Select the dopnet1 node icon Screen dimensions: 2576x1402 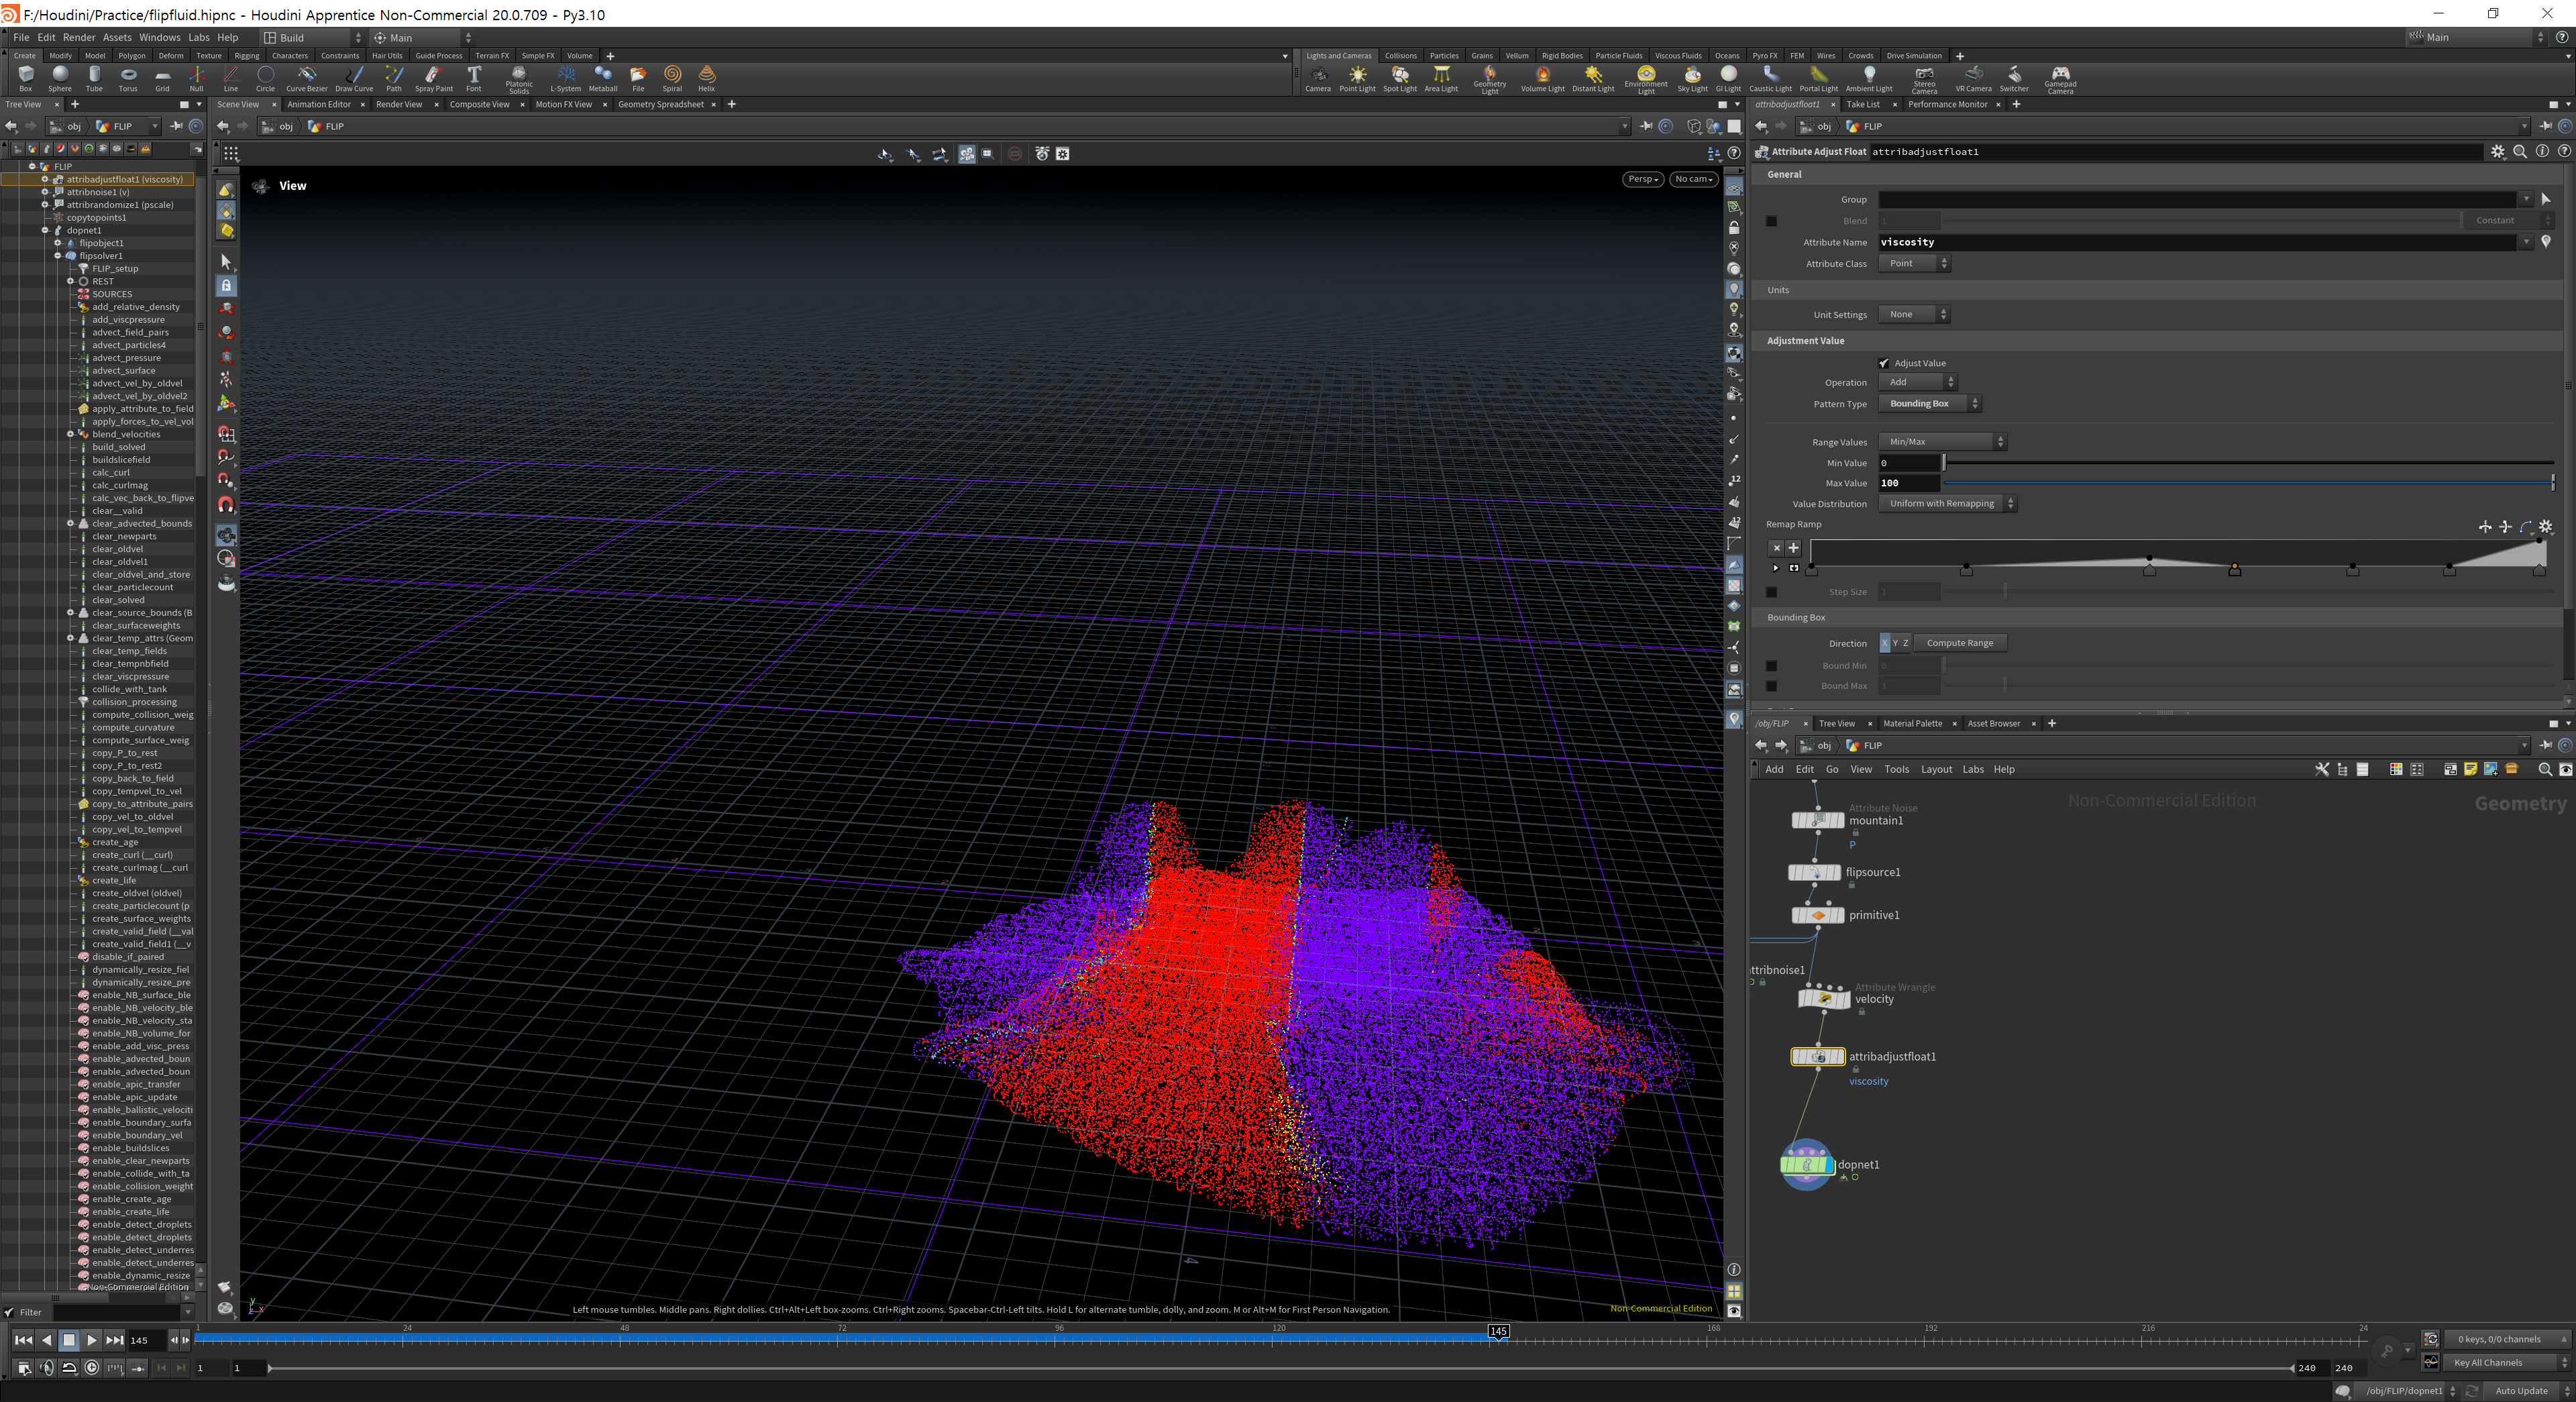pos(1806,1164)
